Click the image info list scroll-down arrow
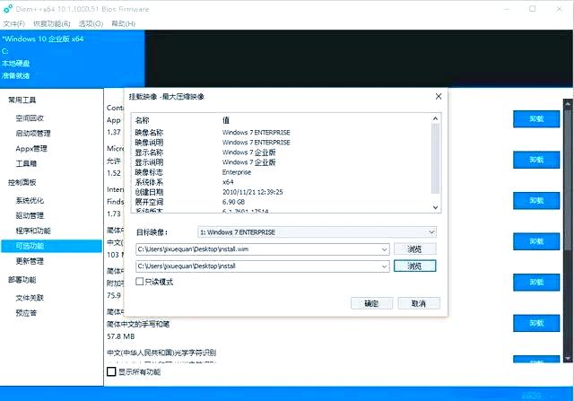This screenshot has width=574, height=401. (x=435, y=207)
